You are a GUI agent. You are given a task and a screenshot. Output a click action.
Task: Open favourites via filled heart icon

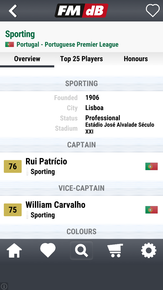[x=48, y=250]
